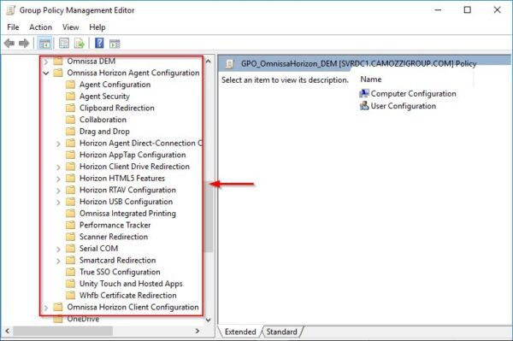Viewport: 513px width, 341px height.
Task: Click User Configuration icon in right pane
Action: (364, 106)
